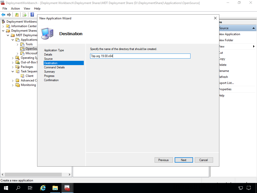Screen dimensions: 257x193
Task: Click tree pane horizontal scrollbar left arrow
Action: tap(3, 174)
